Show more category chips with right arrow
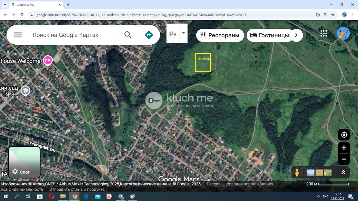The width and height of the screenshot is (358, 201). point(296,35)
